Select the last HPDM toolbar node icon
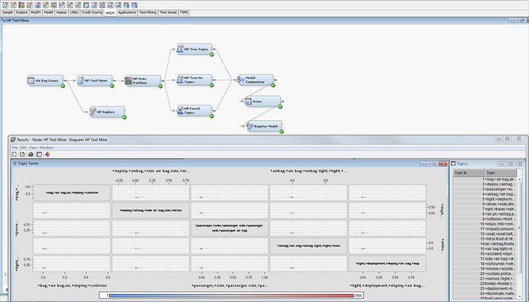The height and width of the screenshot is (302, 529). 135,5
